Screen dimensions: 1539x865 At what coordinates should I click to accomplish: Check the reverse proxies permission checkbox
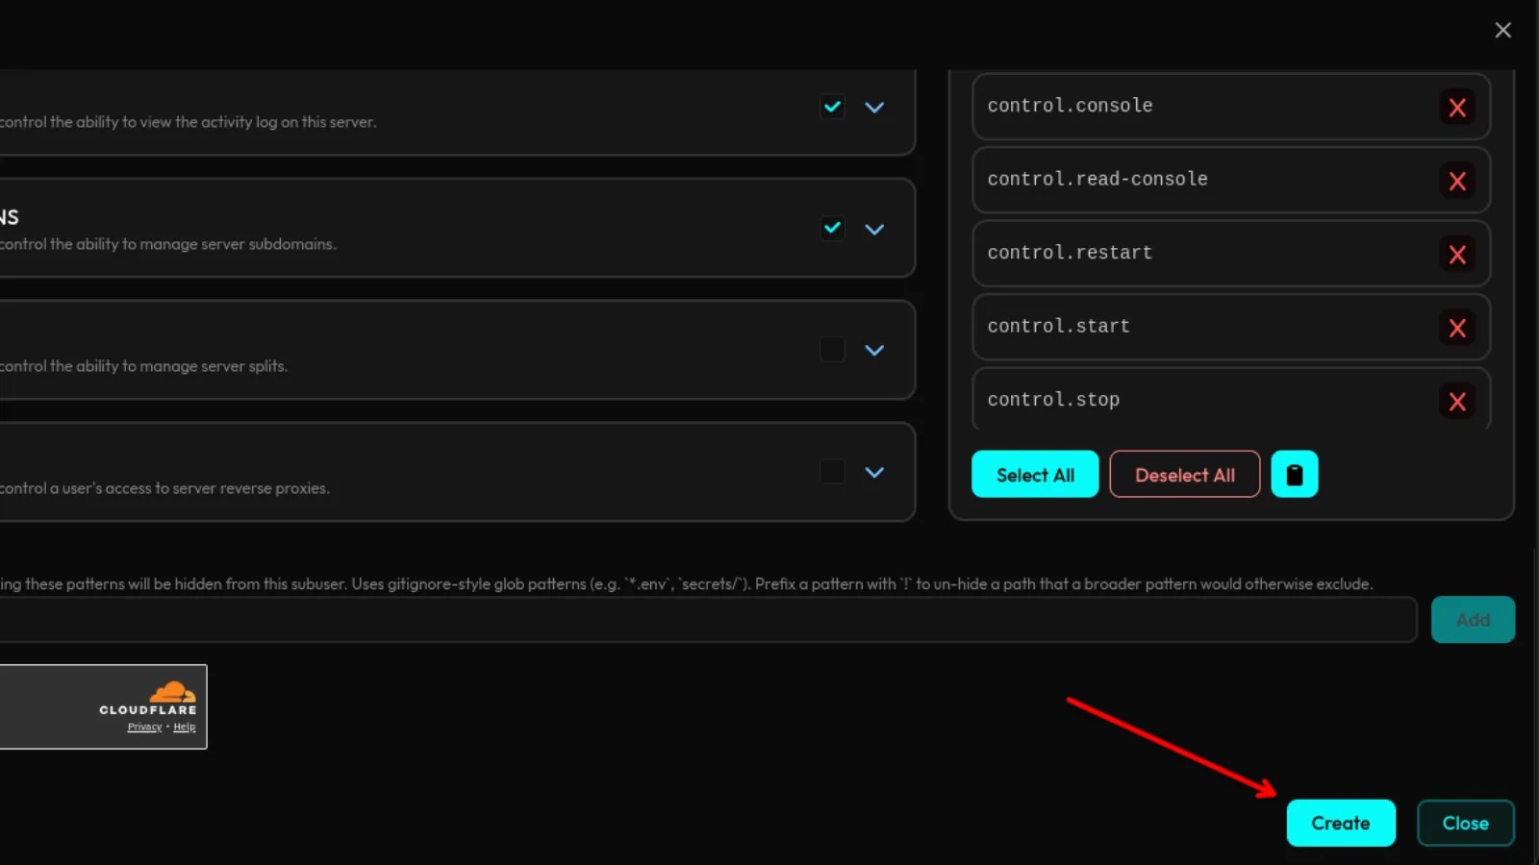pos(832,472)
